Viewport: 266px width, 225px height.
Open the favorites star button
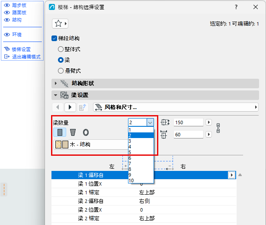[x=60, y=24]
